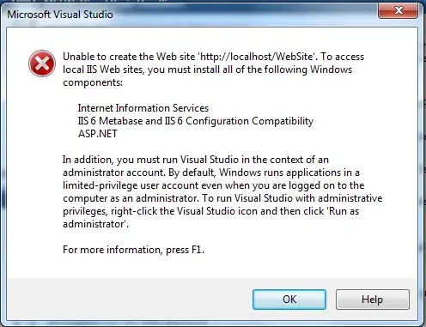Click the 'For more information, press F1' text
This screenshot has width=426, height=327.
133,250
